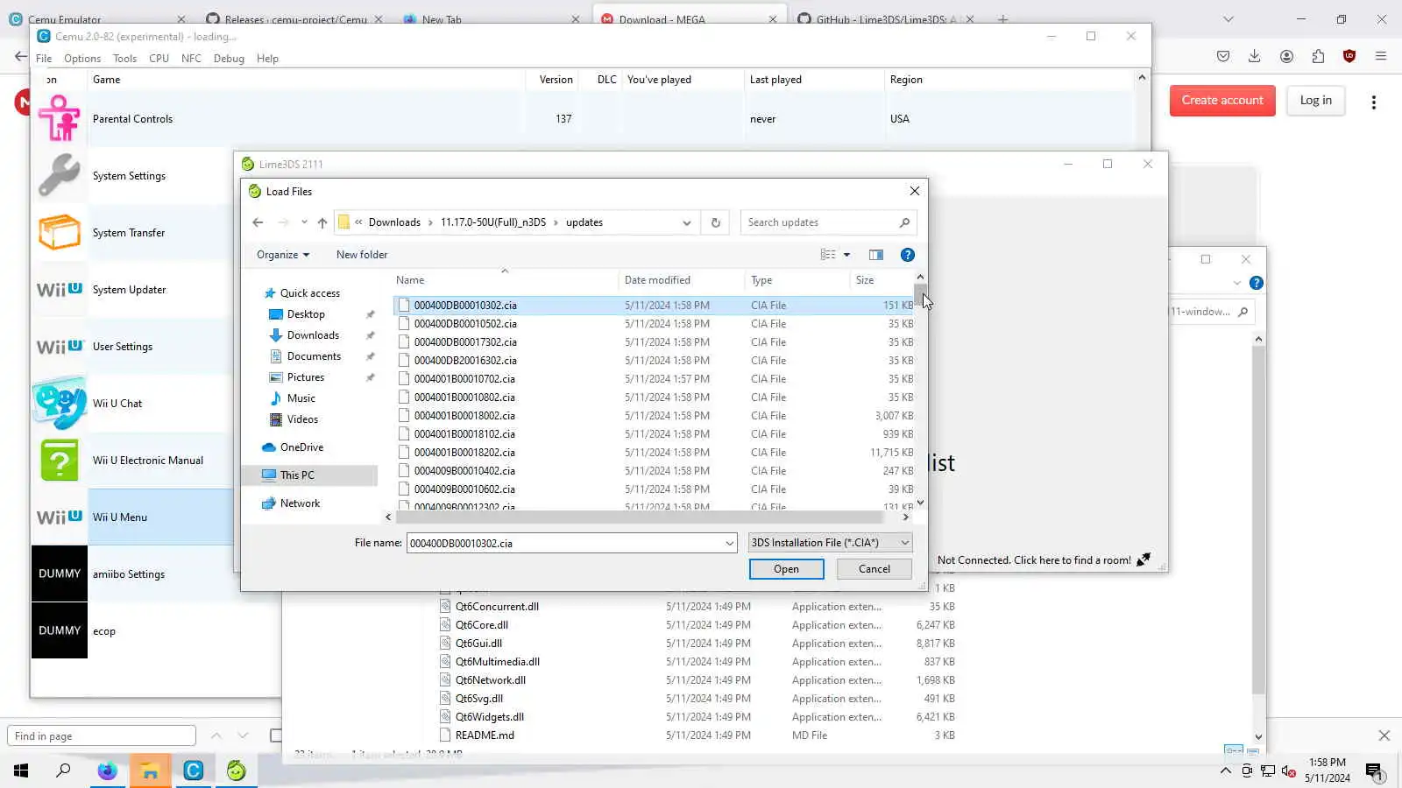This screenshot has height=788, width=1402.
Task: Open Firefox hamburger application menu
Action: 1381,56
